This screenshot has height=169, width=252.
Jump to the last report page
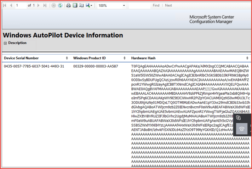[45, 5]
